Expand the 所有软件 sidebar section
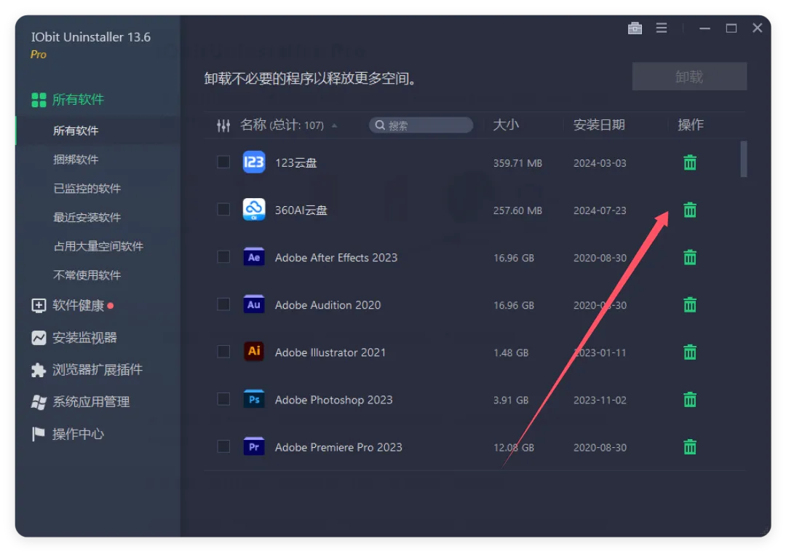This screenshot has height=552, width=786. (x=68, y=100)
